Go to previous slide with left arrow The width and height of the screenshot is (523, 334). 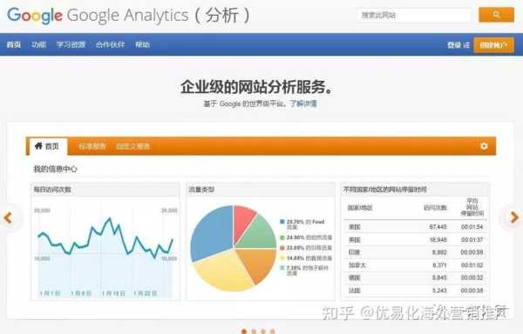[x=8, y=218]
